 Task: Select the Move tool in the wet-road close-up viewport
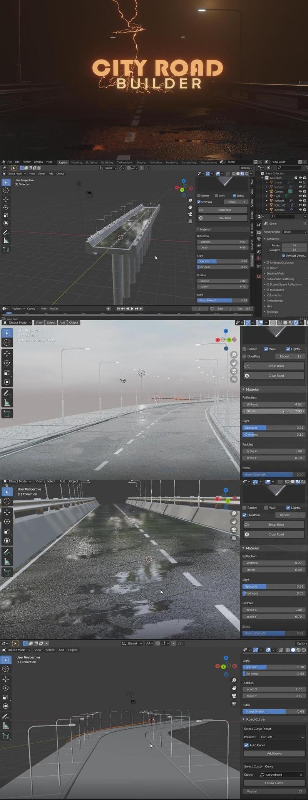7,512
